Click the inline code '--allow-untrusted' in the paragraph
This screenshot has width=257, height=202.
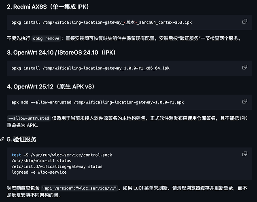(x=29, y=118)
